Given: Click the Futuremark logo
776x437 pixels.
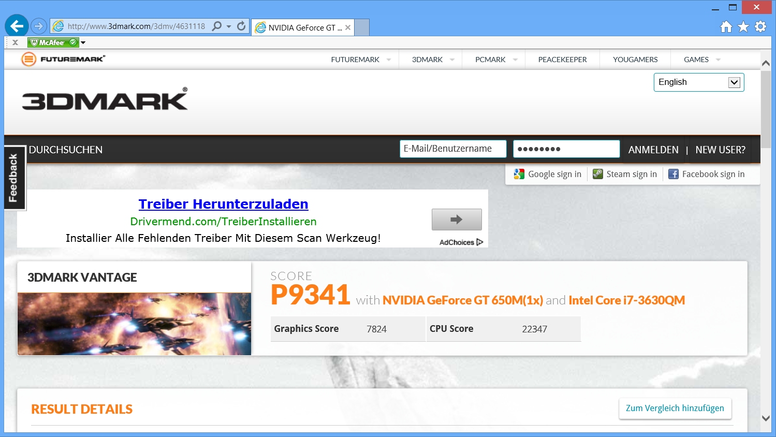Looking at the screenshot, I should (x=63, y=59).
